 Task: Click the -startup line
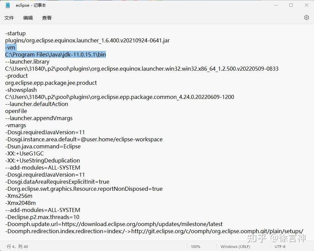[x=16, y=33]
